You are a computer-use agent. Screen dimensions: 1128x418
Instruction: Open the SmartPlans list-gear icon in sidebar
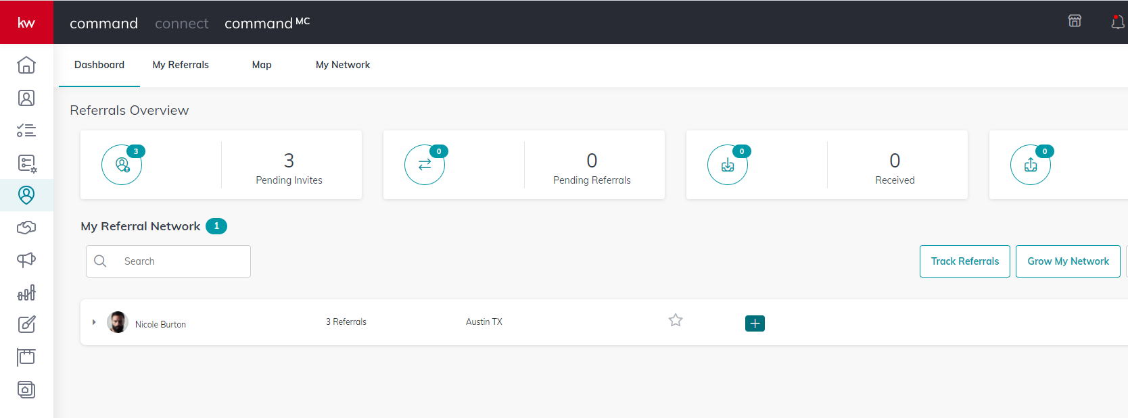27,163
